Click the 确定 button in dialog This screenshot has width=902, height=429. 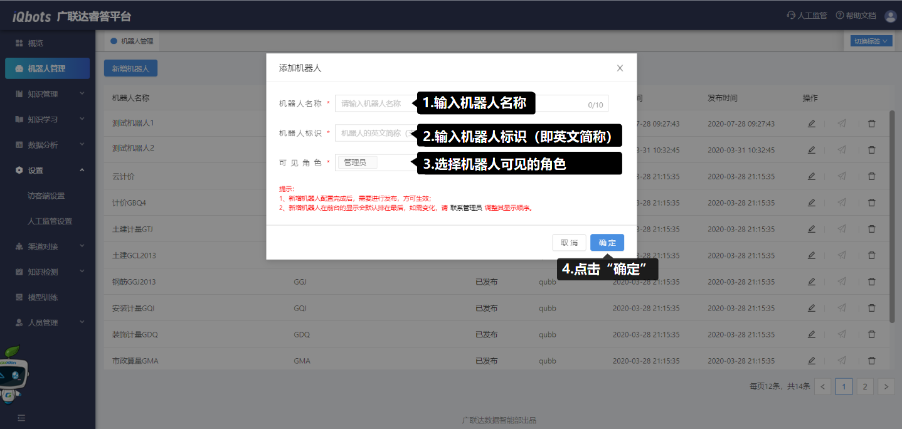pos(607,243)
